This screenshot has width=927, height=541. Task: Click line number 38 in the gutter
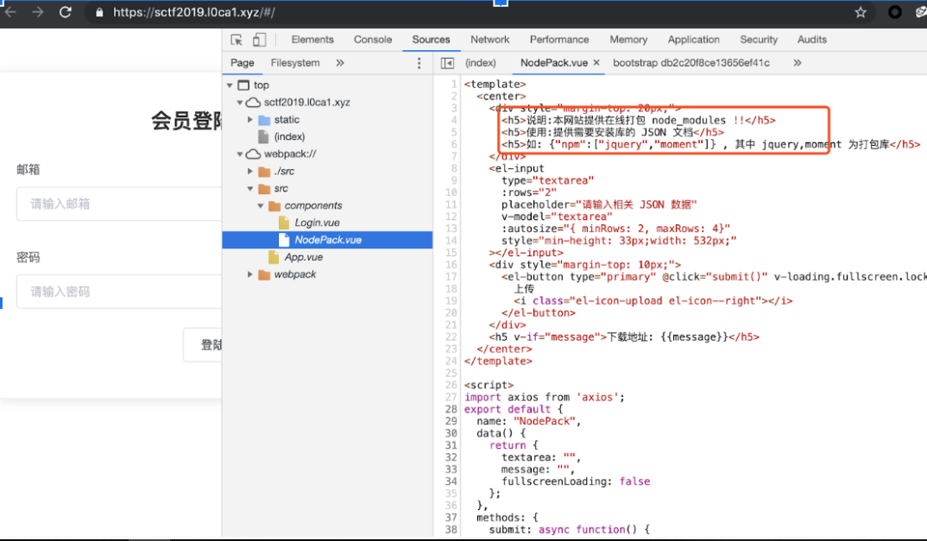point(451,530)
